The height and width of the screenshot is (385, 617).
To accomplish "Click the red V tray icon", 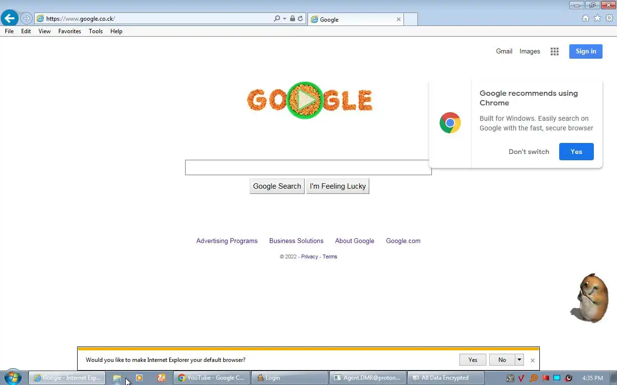I will tap(521, 378).
